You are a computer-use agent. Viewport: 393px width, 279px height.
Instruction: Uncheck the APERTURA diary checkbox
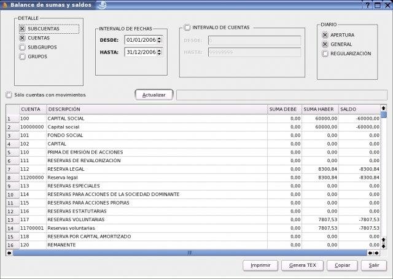click(x=325, y=35)
